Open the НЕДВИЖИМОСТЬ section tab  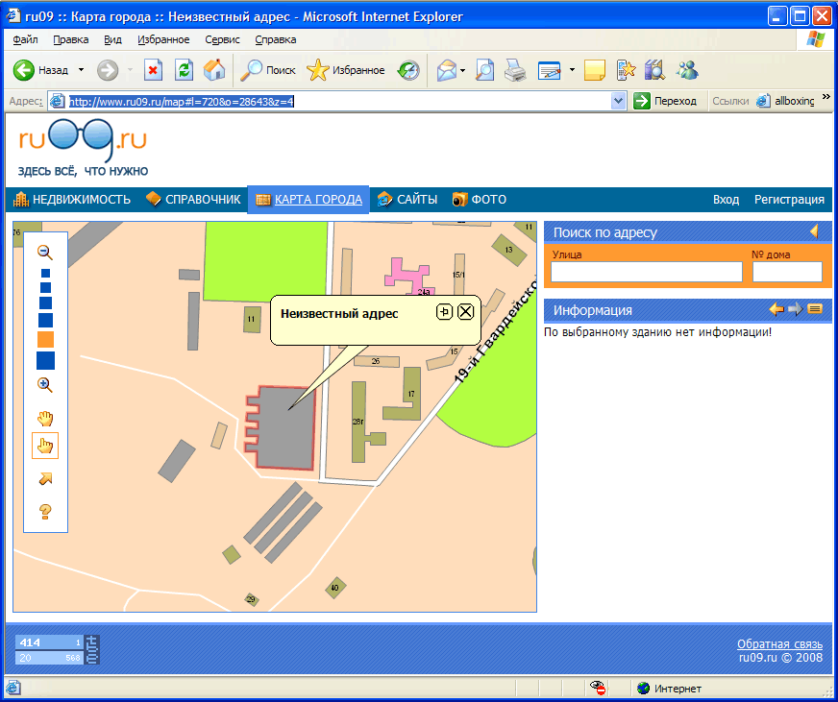pos(72,200)
